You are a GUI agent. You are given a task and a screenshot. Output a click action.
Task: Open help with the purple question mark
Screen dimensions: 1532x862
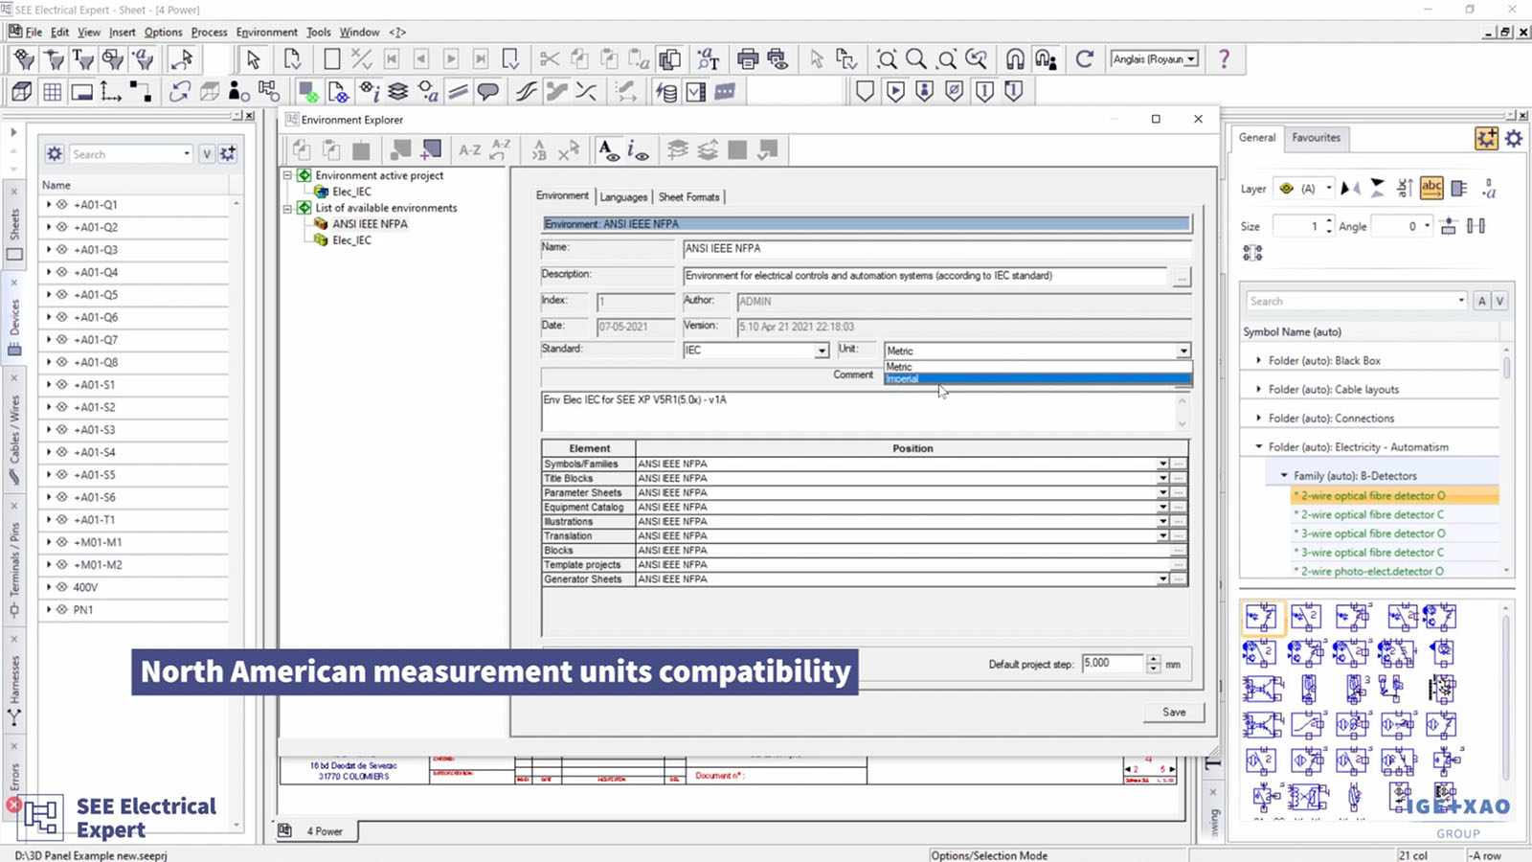1224,59
